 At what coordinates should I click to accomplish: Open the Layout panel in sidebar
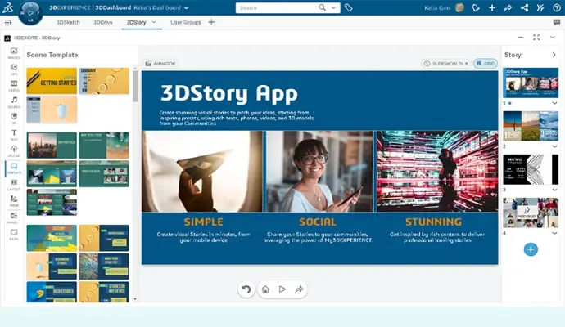pos(14,185)
